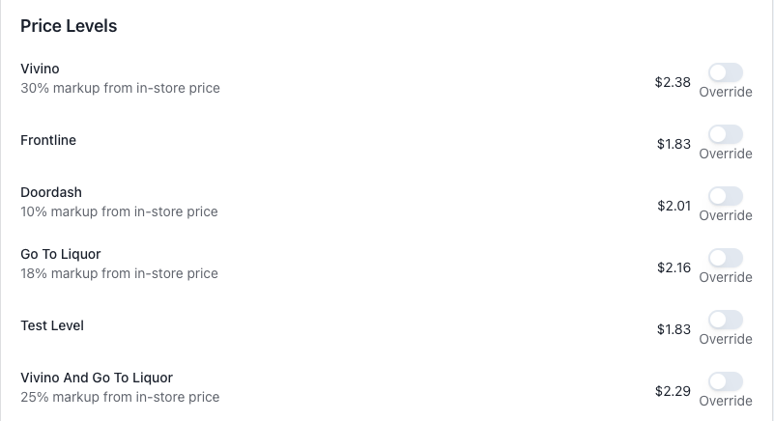The height and width of the screenshot is (421, 774).
Task: Click the $2.01 Doordash price
Action: click(674, 206)
